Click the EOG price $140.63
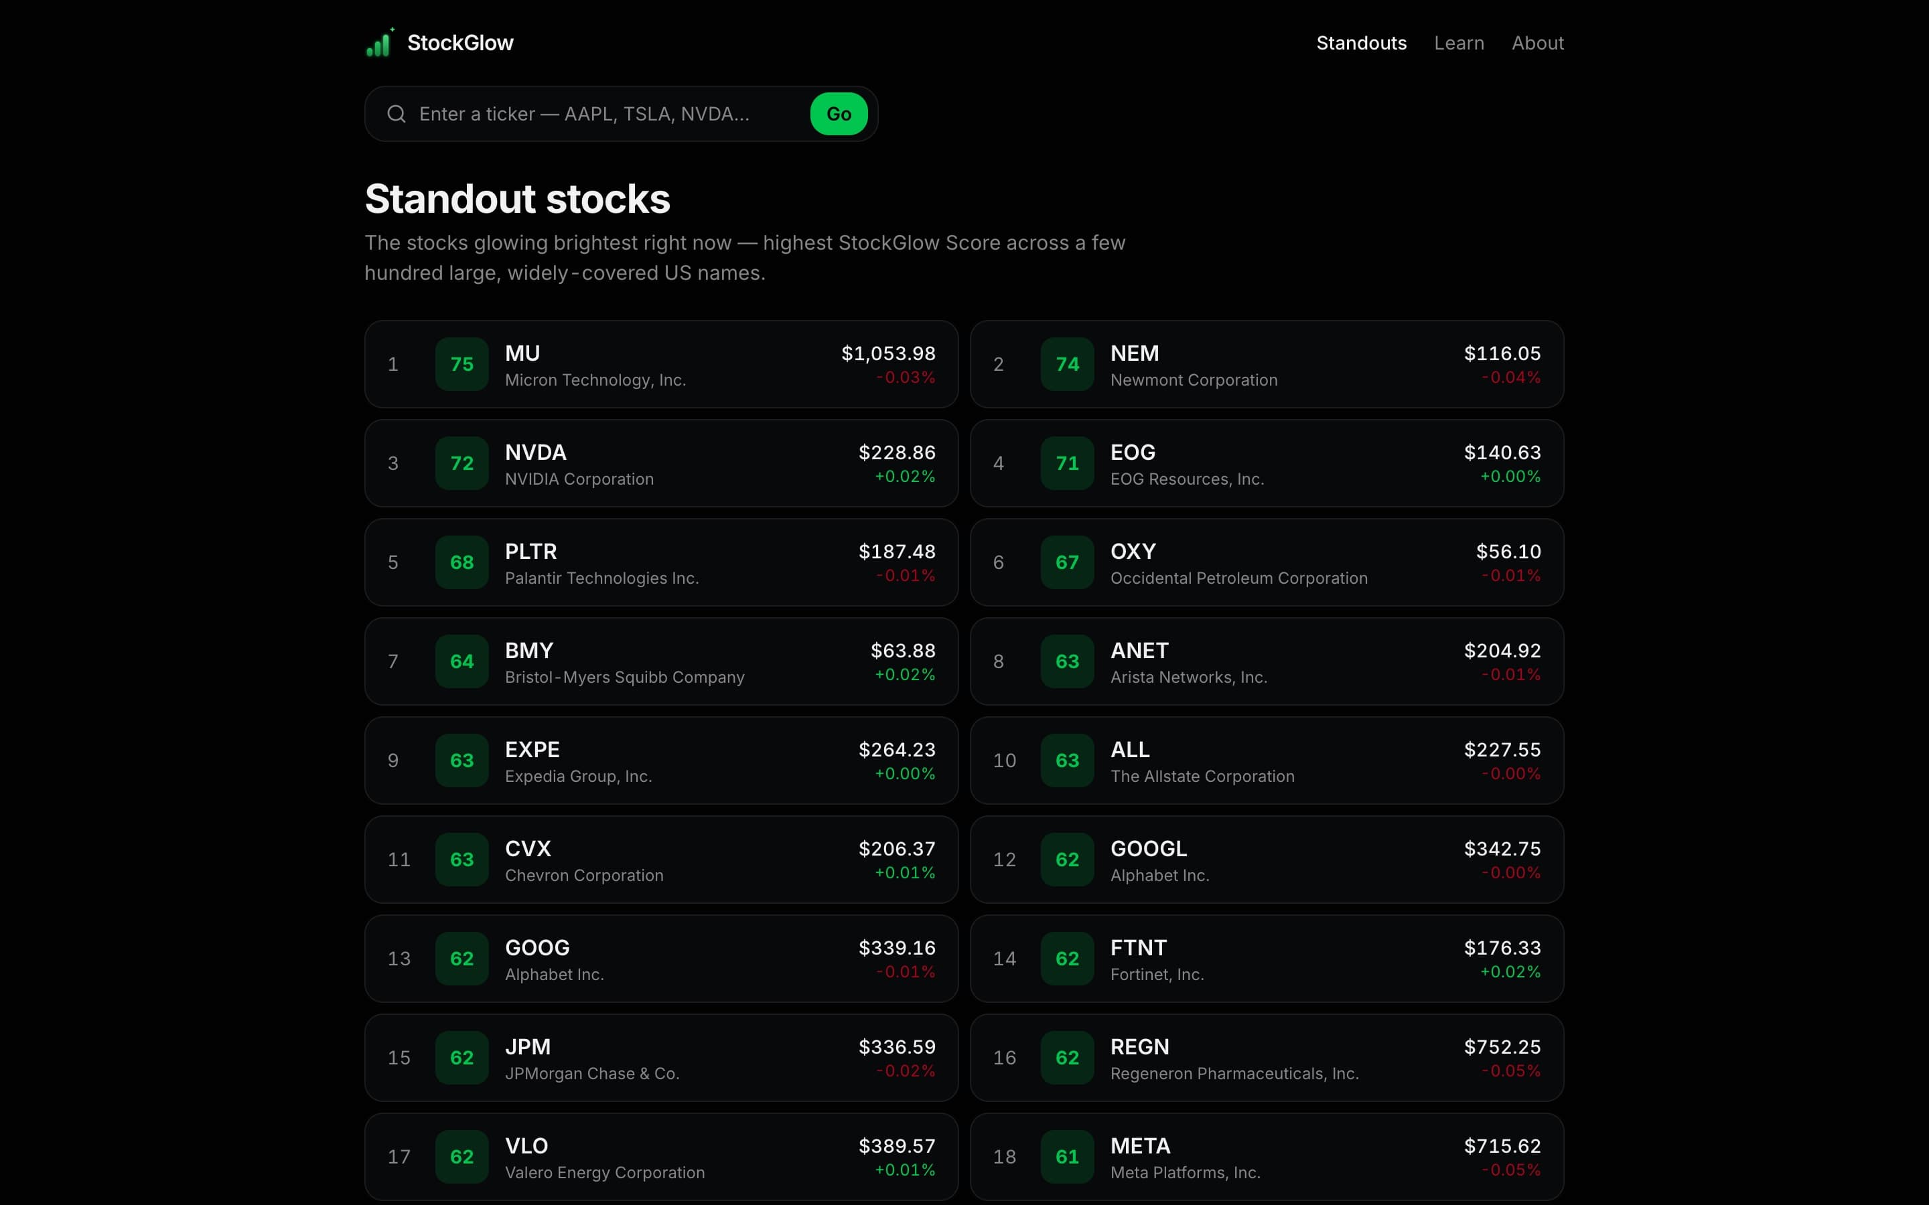The height and width of the screenshot is (1205, 1929). 1502,453
